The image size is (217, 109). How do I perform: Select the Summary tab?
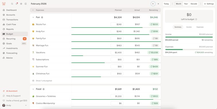(x=178, y=27)
